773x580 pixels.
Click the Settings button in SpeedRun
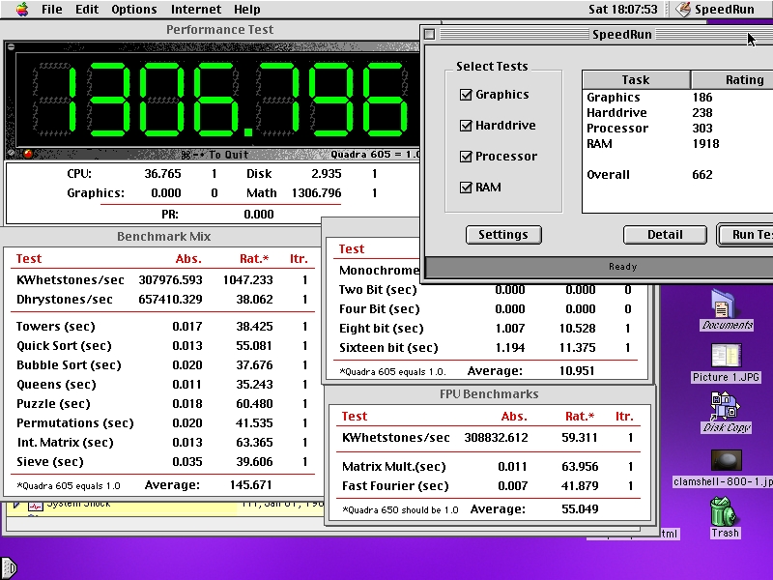tap(503, 235)
